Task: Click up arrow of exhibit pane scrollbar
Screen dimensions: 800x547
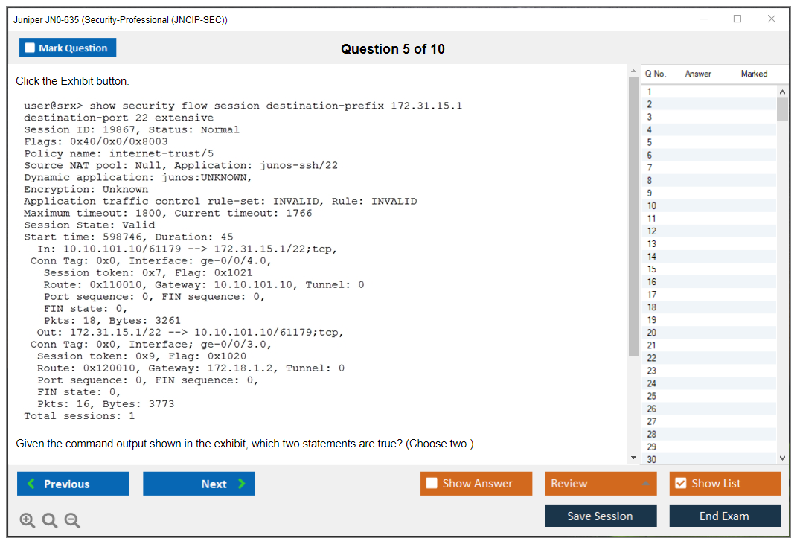Action: (x=633, y=71)
